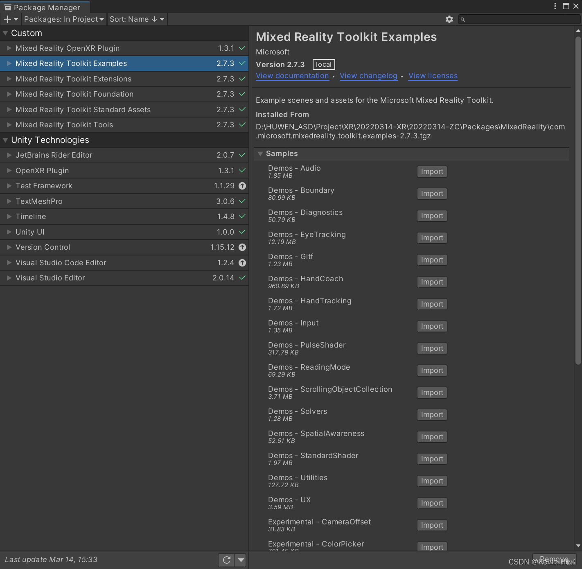Click the scrollbar down arrow

578,546
